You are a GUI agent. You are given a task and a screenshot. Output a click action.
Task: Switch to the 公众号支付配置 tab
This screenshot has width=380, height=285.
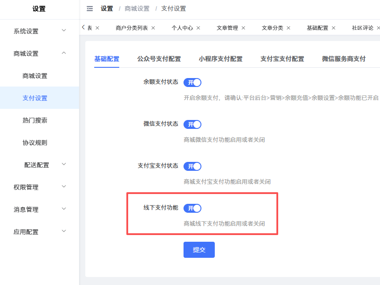click(159, 59)
